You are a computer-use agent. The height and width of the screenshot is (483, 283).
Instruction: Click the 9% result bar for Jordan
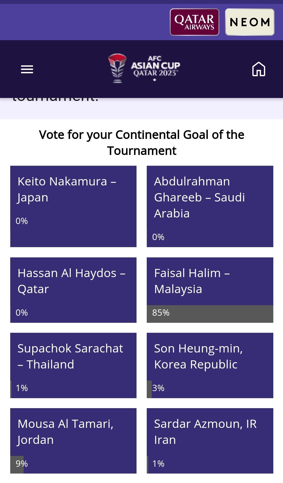click(17, 464)
